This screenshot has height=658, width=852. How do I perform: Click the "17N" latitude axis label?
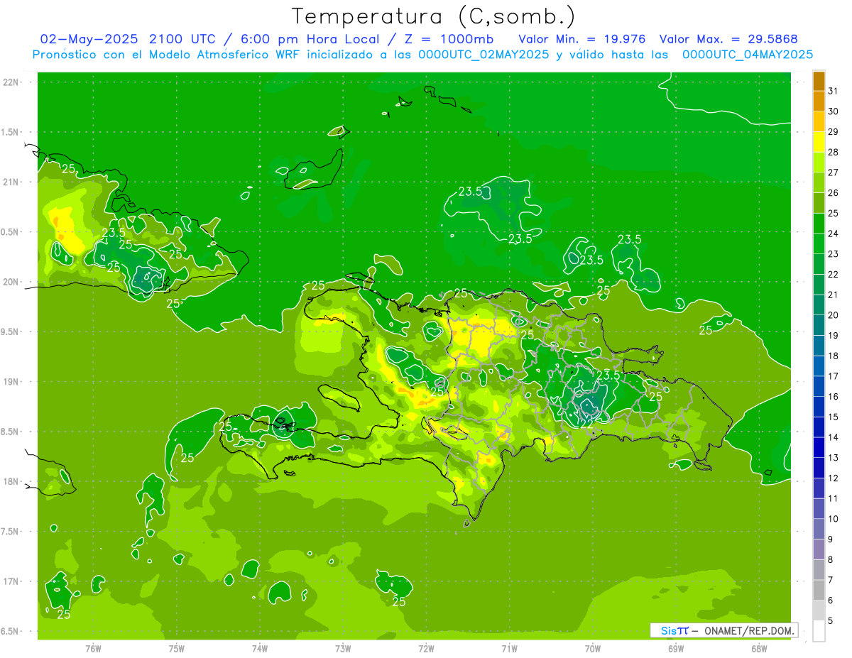pos(11,581)
